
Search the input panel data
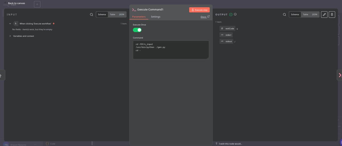coord(91,15)
